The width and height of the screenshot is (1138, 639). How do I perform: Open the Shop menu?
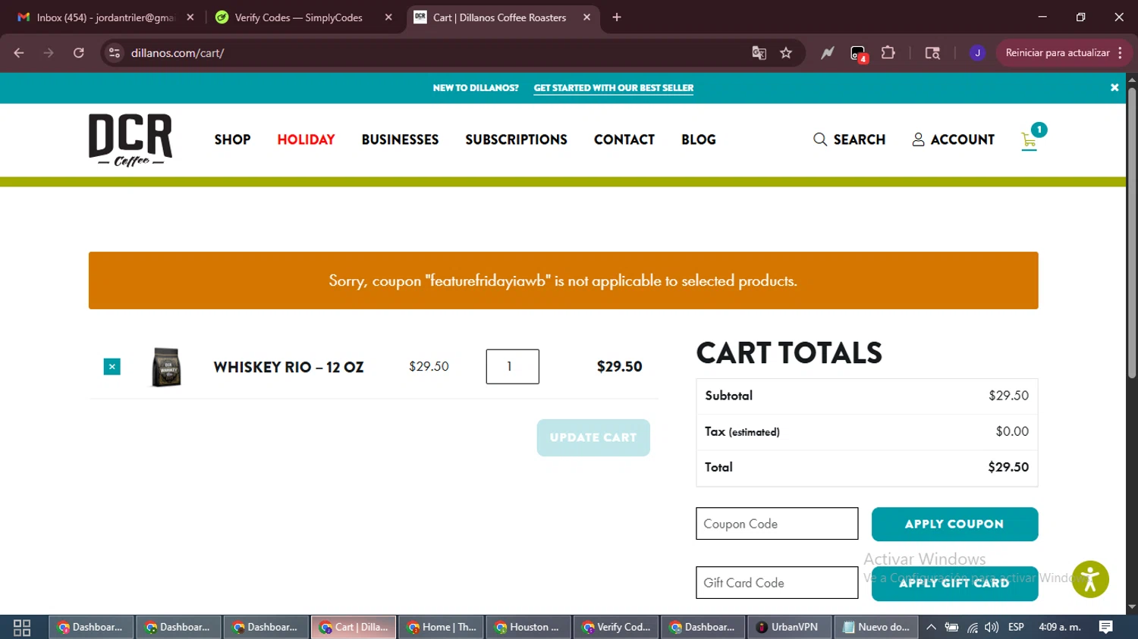(232, 139)
